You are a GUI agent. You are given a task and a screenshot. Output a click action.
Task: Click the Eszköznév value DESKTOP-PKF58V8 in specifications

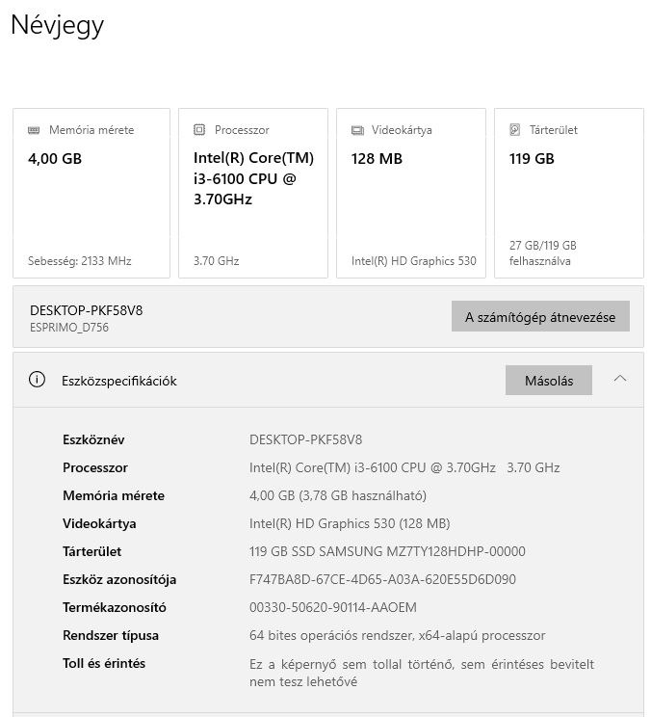pos(305,439)
